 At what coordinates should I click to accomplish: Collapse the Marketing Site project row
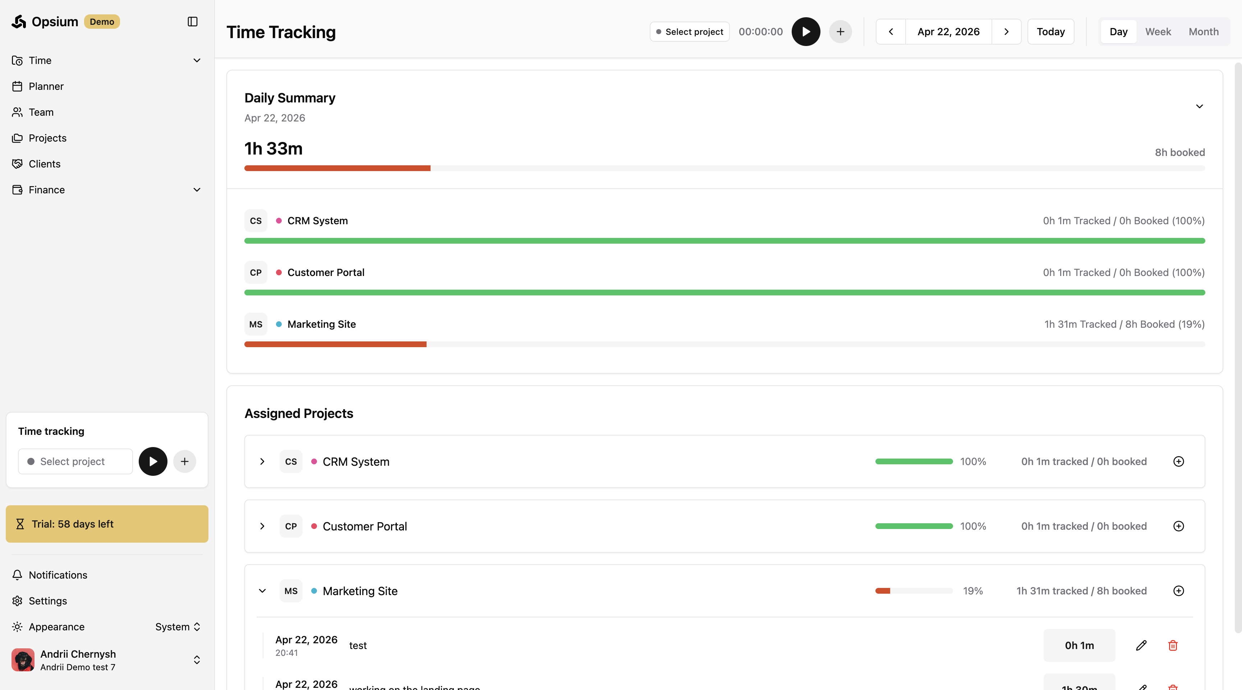click(x=262, y=591)
